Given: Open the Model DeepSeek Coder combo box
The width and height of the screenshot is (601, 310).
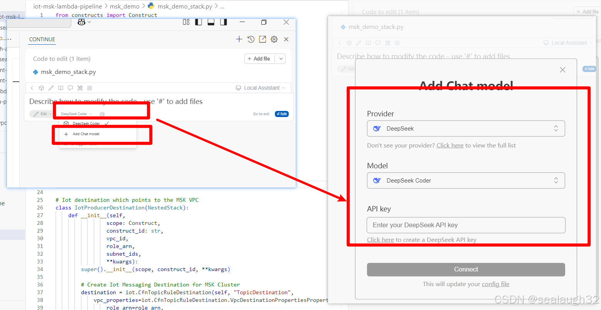Looking at the screenshot, I should [x=466, y=181].
